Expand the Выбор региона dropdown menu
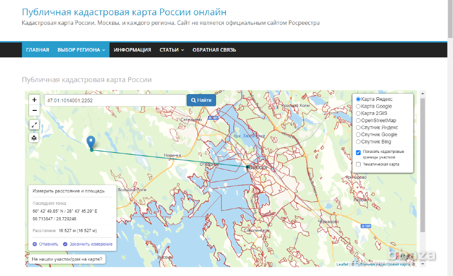This screenshot has width=453, height=276. [x=81, y=50]
